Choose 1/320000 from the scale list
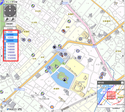Viewport: 125px width, 112px height. click(x=12, y=58)
